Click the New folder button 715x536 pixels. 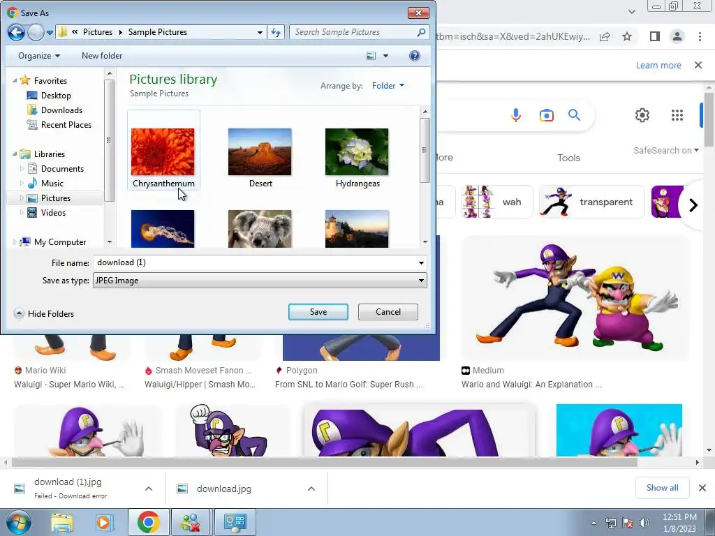(102, 56)
